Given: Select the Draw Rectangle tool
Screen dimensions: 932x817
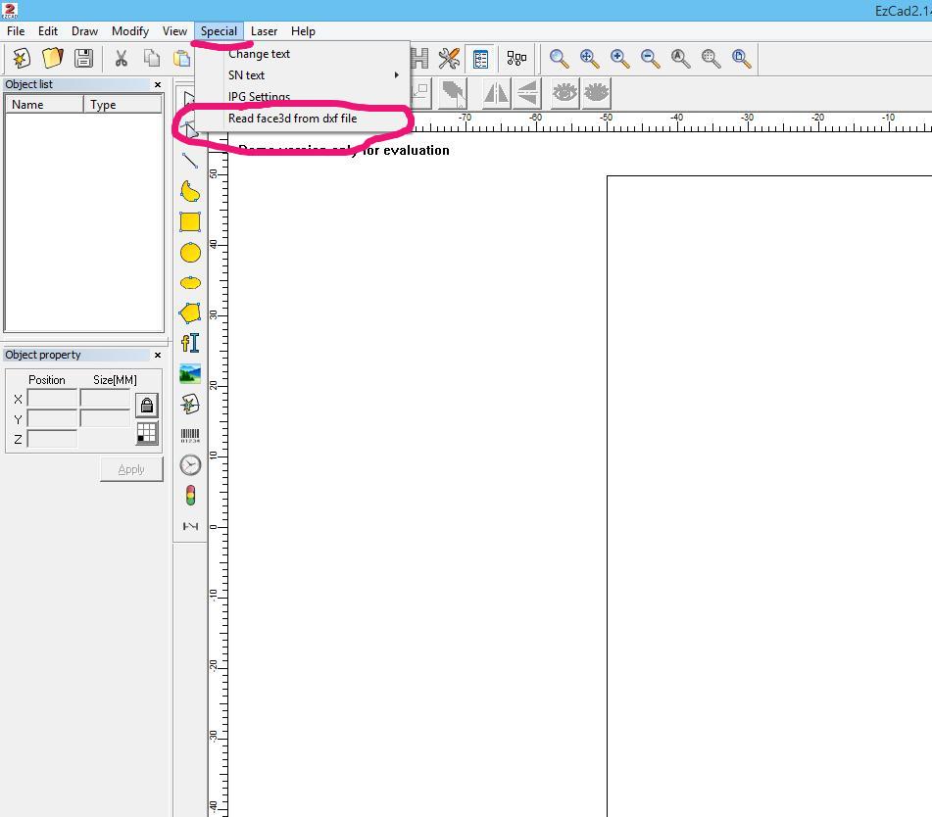Looking at the screenshot, I should tap(190, 222).
